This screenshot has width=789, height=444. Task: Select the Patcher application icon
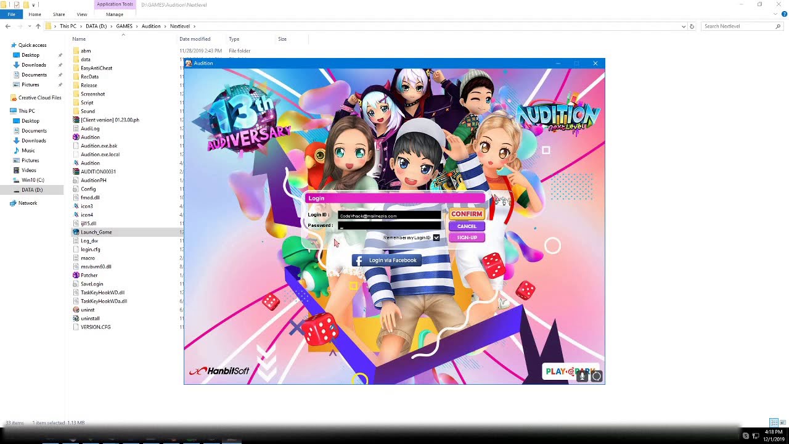pyautogui.click(x=76, y=275)
